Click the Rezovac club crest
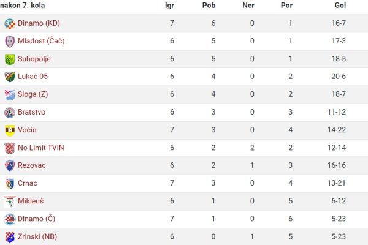Image resolution: width=368 pixels, height=245 pixels. click(10, 166)
